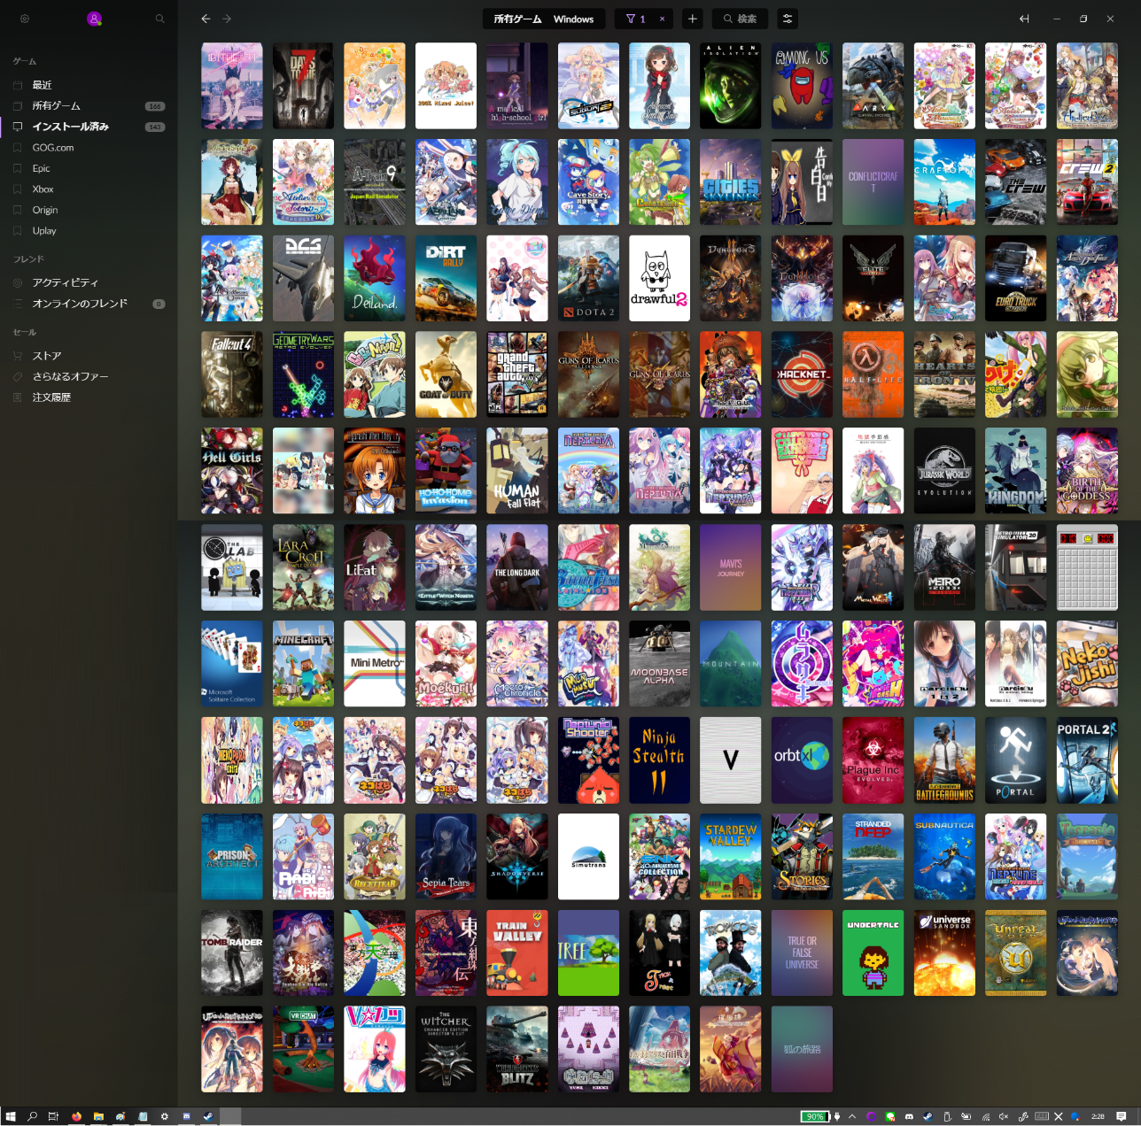Open ストア in the sidebar
Viewport: 1141px width, 1126px height.
click(47, 356)
